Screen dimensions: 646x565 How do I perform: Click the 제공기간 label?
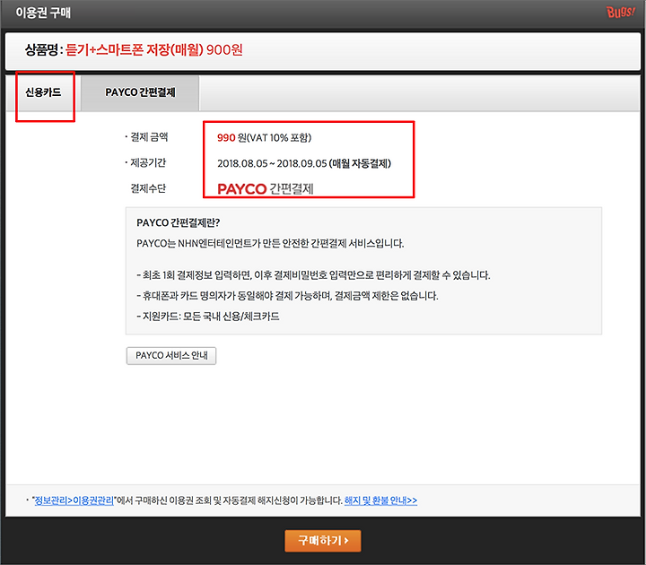[x=148, y=163]
